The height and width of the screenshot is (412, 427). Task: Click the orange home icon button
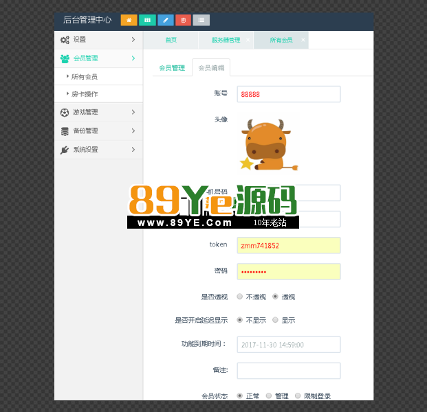(129, 20)
